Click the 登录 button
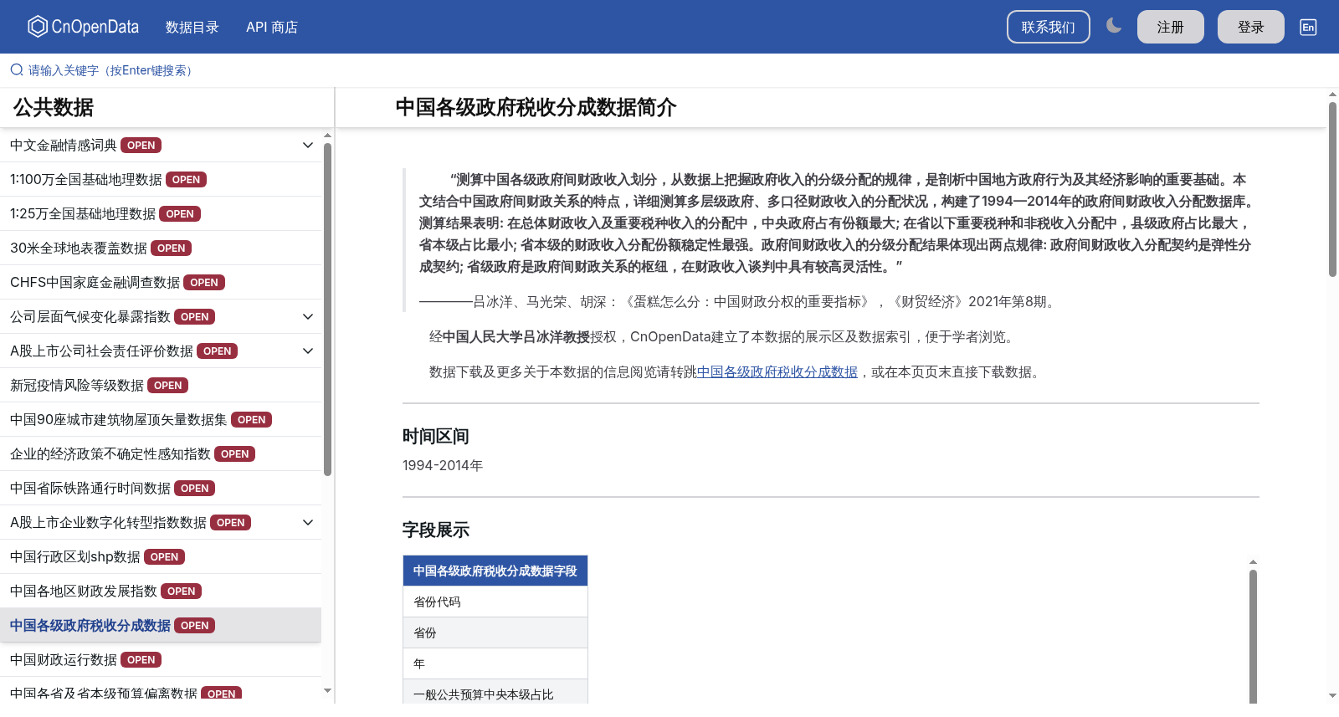Image resolution: width=1339 pixels, height=717 pixels. point(1251,27)
